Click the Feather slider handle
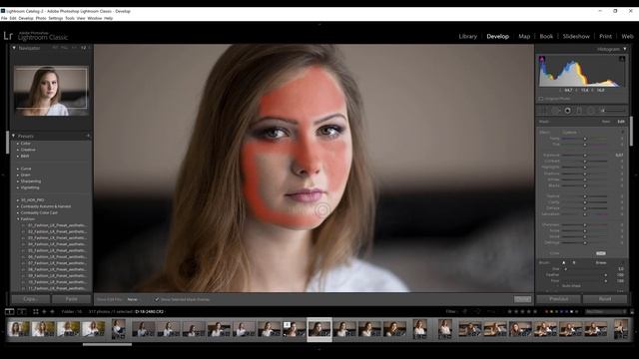 click(x=606, y=275)
